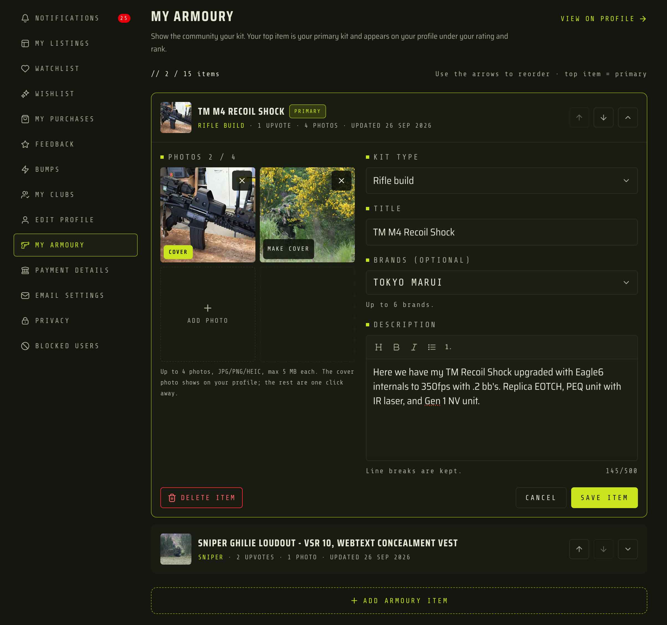667x625 pixels.
Task: Click the My Clubs people icon
Action: [x=25, y=194]
